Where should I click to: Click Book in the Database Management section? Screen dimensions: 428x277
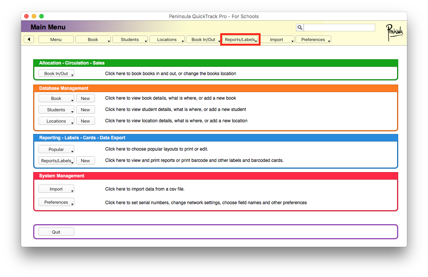56,98
